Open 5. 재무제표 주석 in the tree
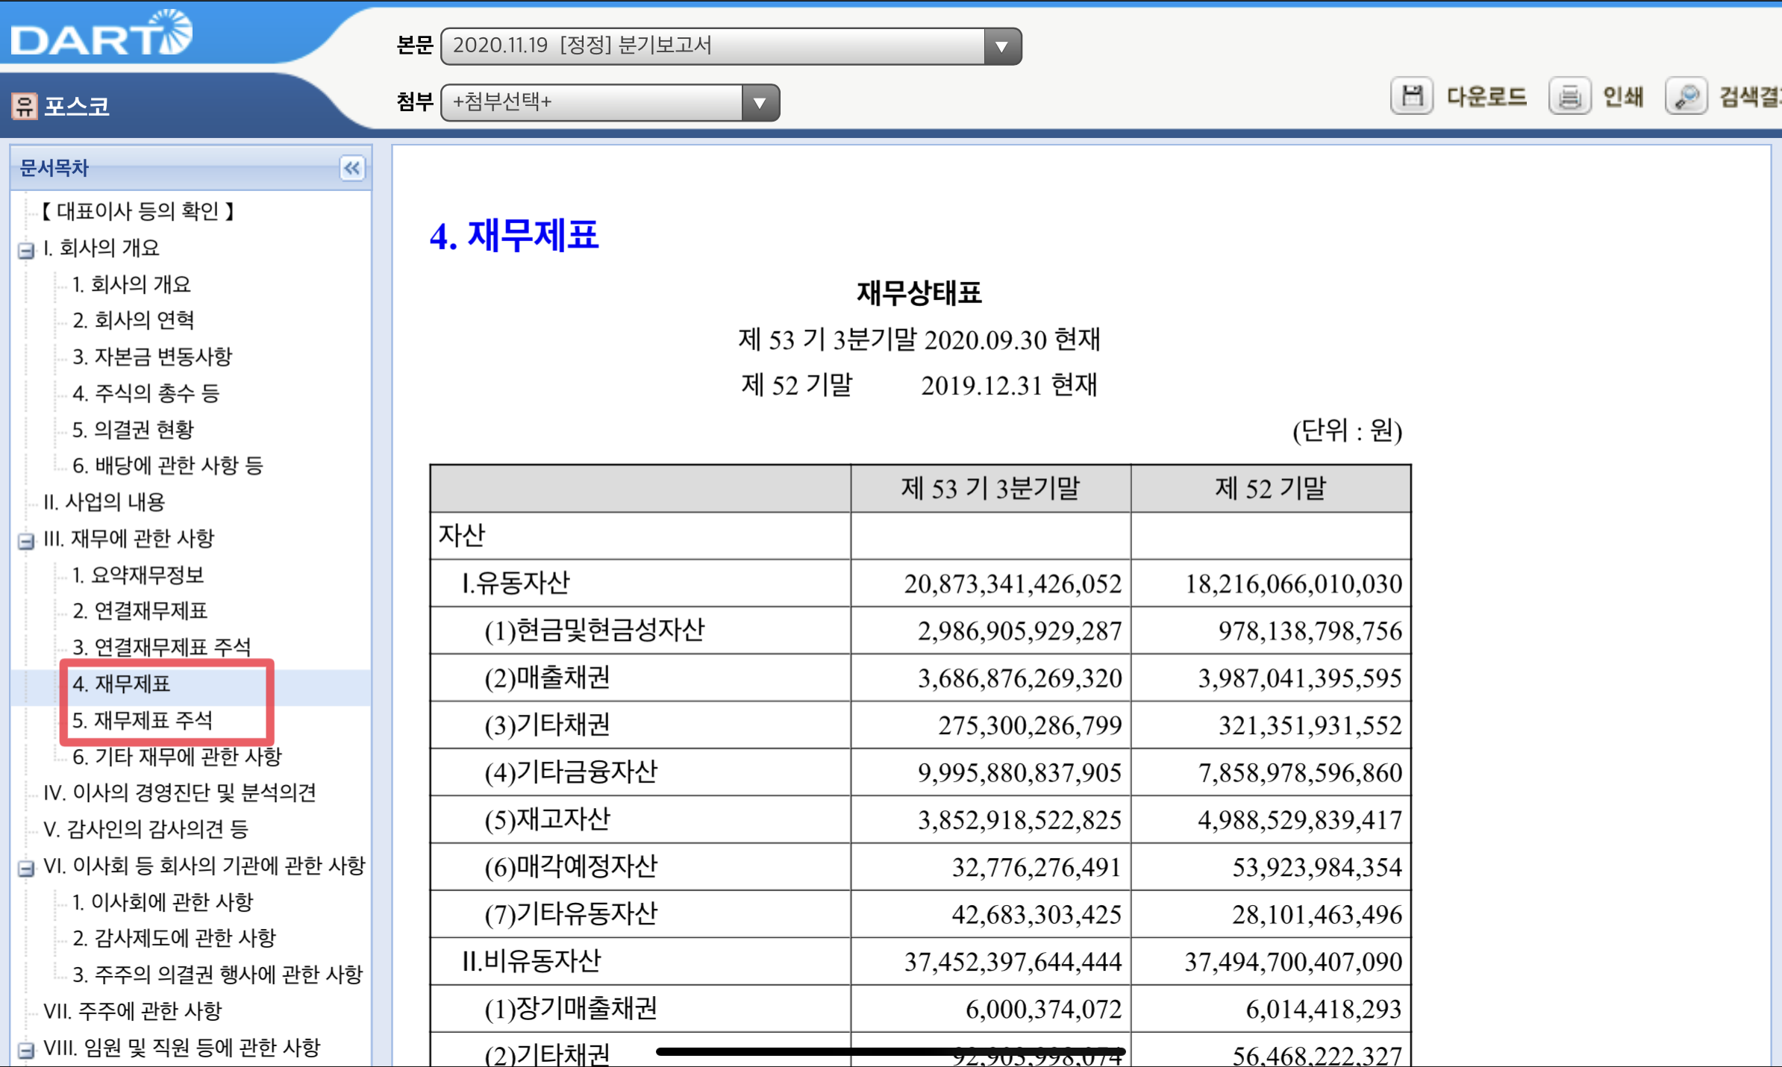The height and width of the screenshot is (1067, 1782). coord(143,720)
